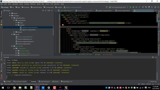The image size is (160, 90).
Task: Open the TrainingAppApplication run configuration dropdown
Action: pyautogui.click(x=118, y=7)
